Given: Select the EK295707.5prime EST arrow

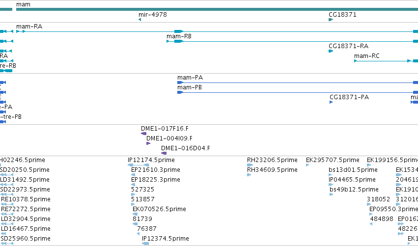Looking at the screenshot, I should click(307, 165).
